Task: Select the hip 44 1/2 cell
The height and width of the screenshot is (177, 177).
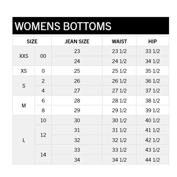Action: 153,160
